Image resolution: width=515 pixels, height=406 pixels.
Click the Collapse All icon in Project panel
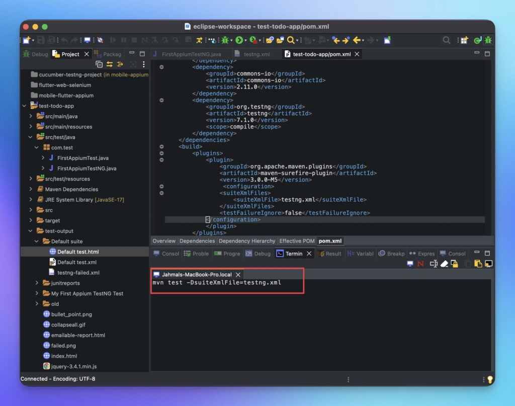(x=99, y=64)
